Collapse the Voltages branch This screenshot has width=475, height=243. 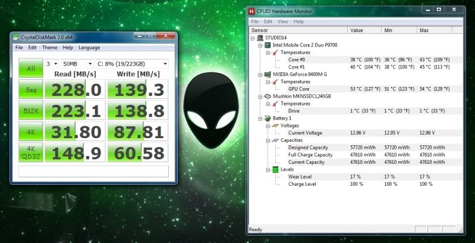[x=268, y=126]
